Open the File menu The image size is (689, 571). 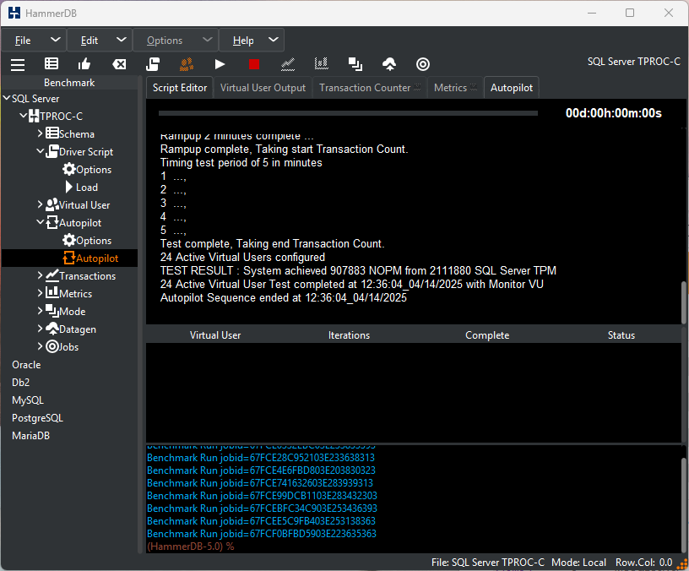(23, 41)
